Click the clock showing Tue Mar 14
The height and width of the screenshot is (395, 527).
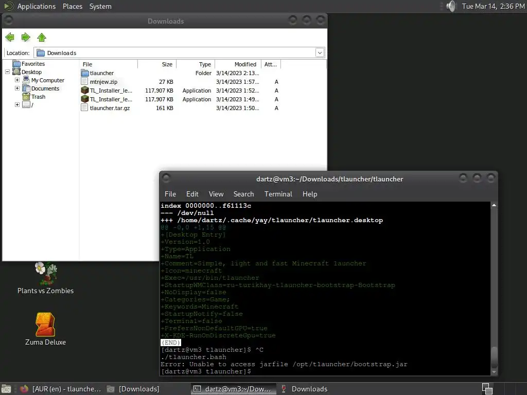coord(493,6)
